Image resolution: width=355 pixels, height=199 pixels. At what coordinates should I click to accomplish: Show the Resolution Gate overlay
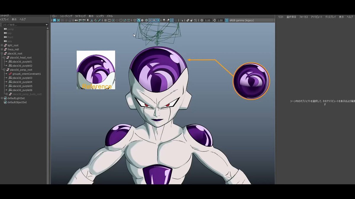(x=113, y=20)
